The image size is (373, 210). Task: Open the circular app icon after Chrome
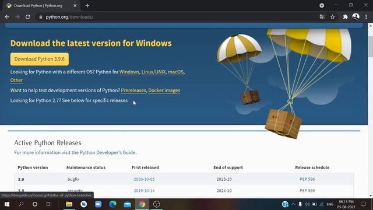coord(157,204)
